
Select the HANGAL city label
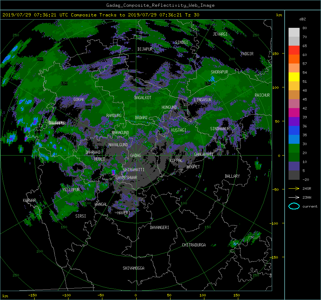(x=101, y=204)
